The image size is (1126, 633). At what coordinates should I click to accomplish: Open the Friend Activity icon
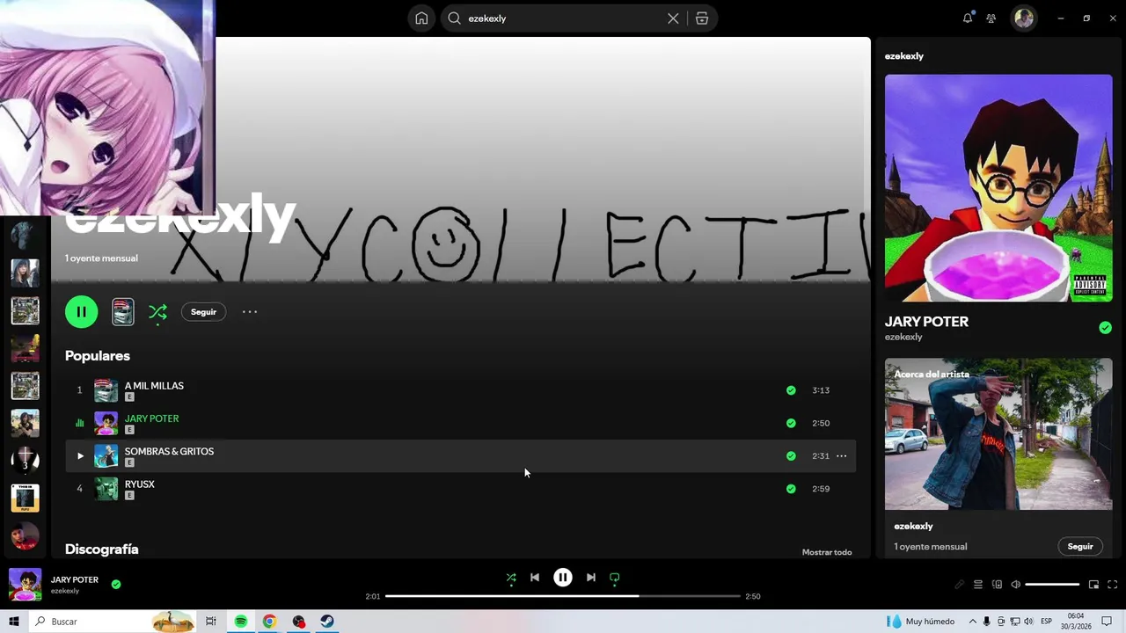(x=991, y=18)
